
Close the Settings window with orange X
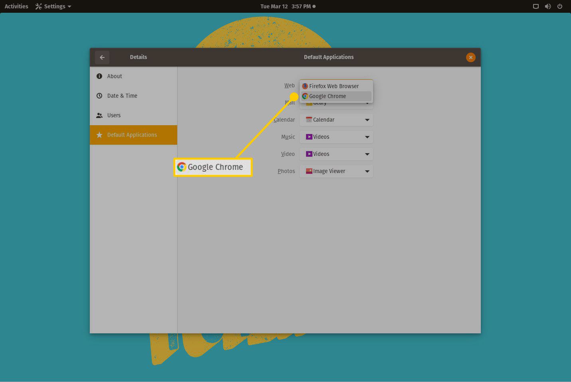[x=471, y=57]
